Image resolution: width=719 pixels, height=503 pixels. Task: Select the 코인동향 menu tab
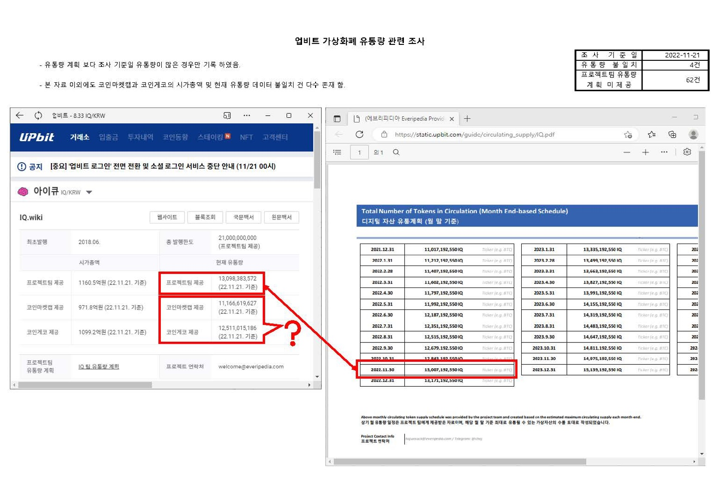tap(175, 137)
